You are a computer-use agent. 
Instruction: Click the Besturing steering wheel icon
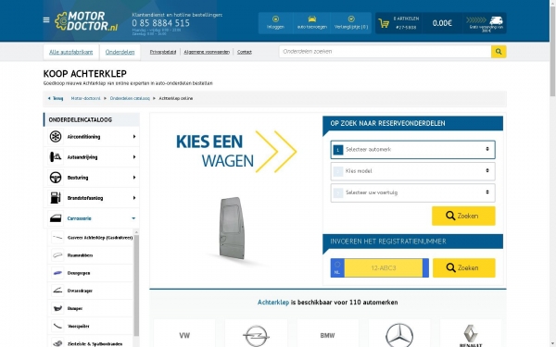[x=56, y=178]
